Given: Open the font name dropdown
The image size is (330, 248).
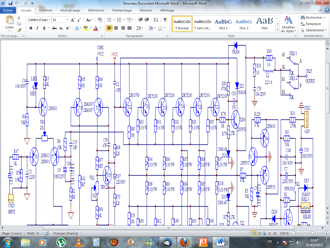Looking at the screenshot, I should (x=50, y=20).
